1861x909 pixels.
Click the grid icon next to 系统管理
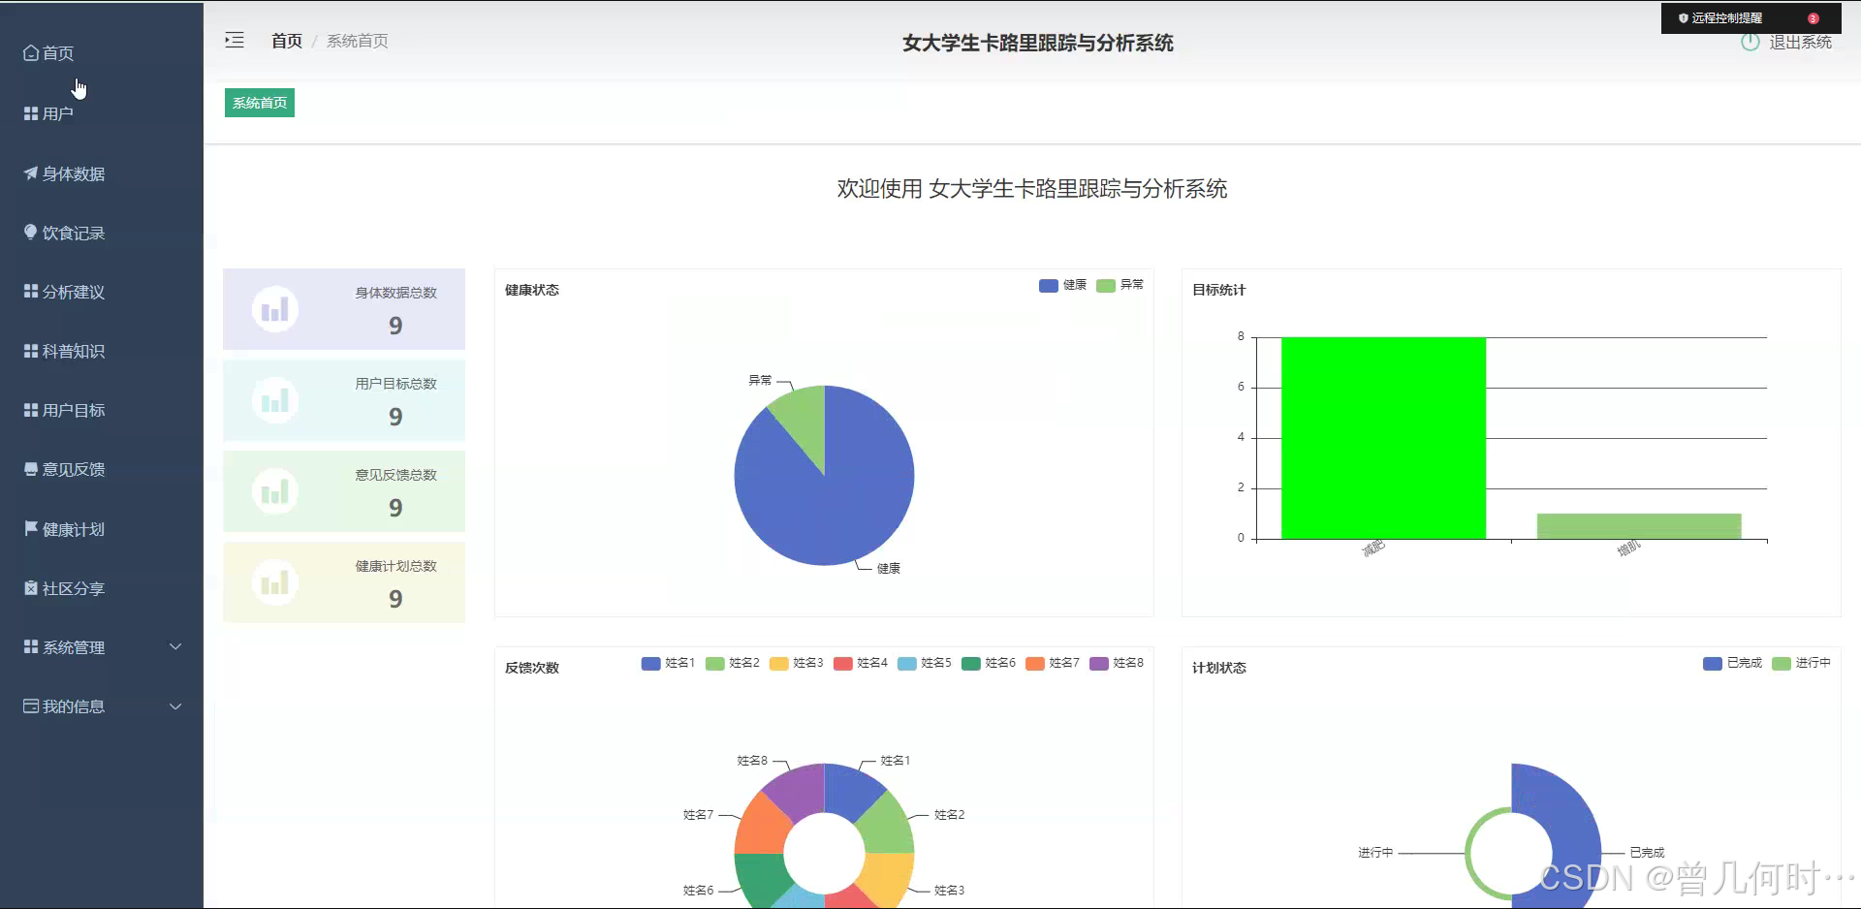pos(31,647)
